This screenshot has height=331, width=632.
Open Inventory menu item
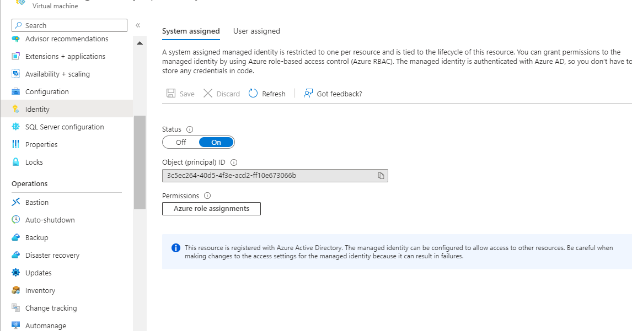coord(67,290)
